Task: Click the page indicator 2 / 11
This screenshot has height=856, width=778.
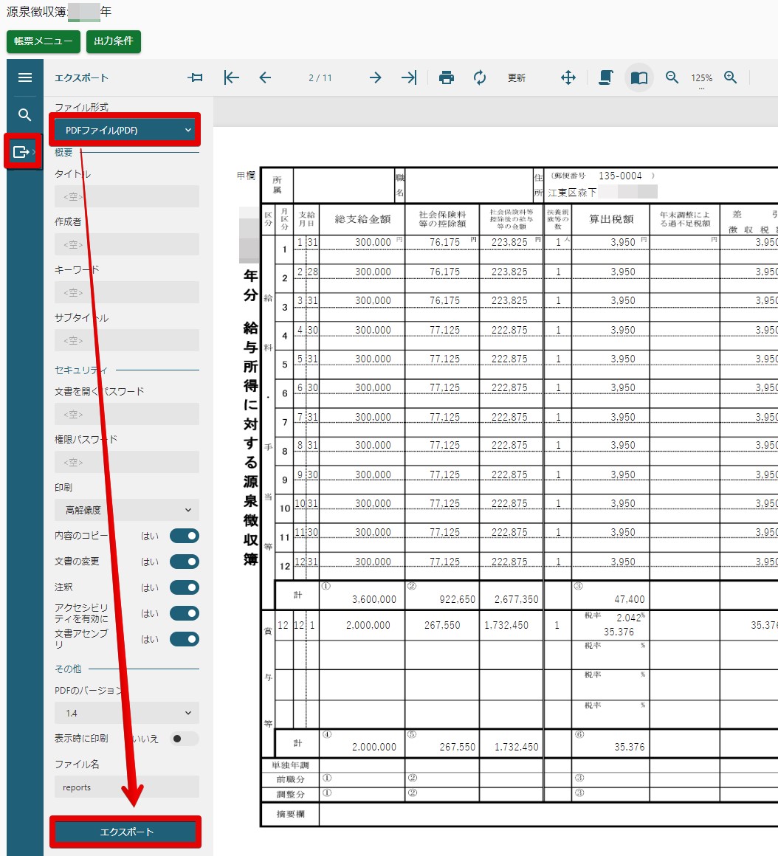Action: point(320,78)
